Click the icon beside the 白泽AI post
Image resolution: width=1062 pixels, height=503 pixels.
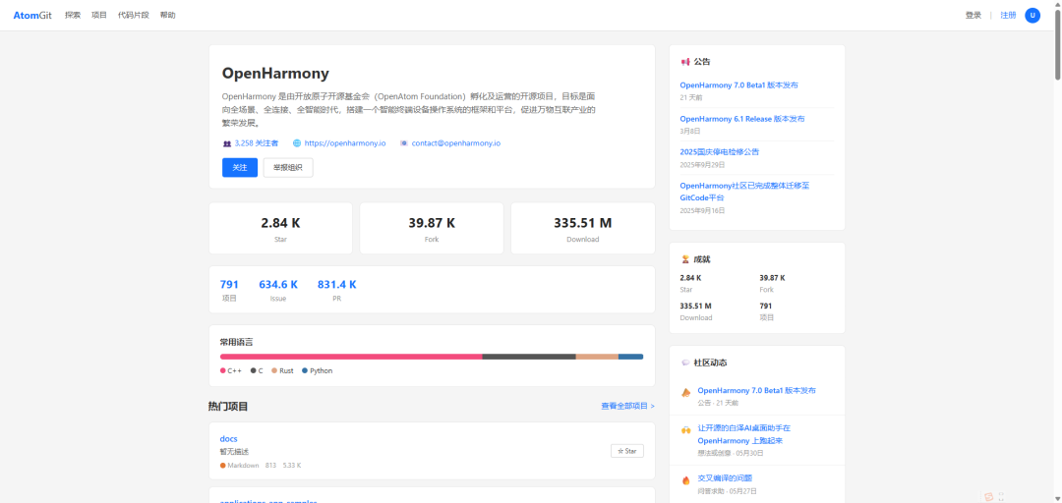pos(685,430)
